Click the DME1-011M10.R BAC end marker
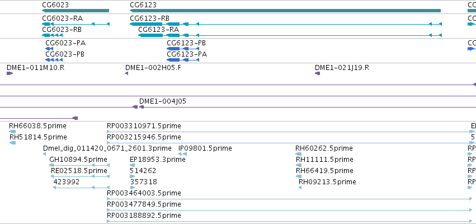 click(10, 73)
